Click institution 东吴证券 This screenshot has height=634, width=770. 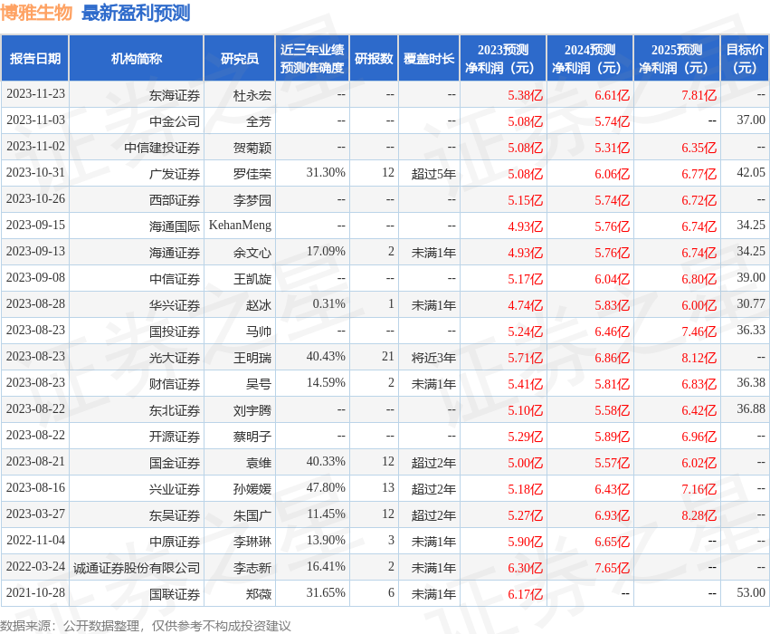click(x=175, y=515)
